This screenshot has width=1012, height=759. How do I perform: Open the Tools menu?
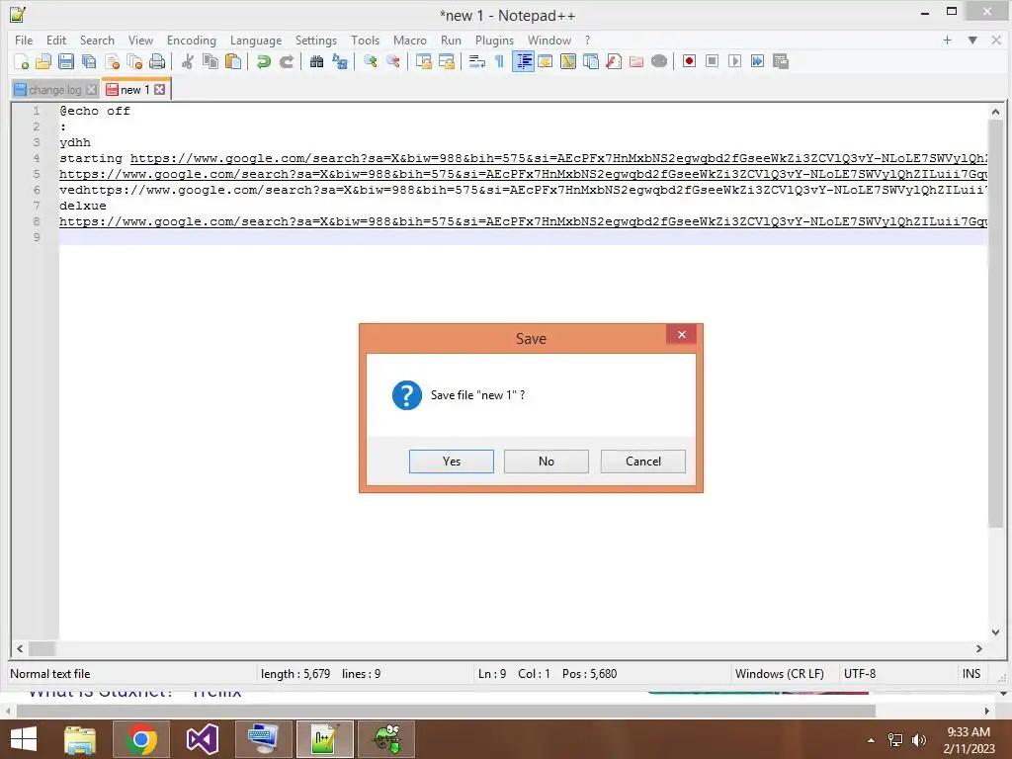coord(365,40)
